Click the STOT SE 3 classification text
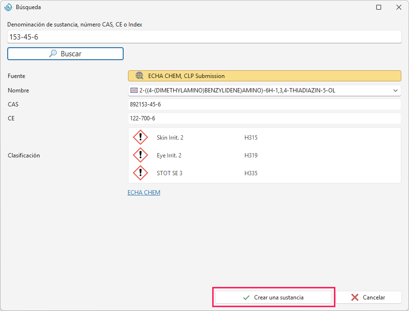The height and width of the screenshot is (311, 409). [x=169, y=173]
